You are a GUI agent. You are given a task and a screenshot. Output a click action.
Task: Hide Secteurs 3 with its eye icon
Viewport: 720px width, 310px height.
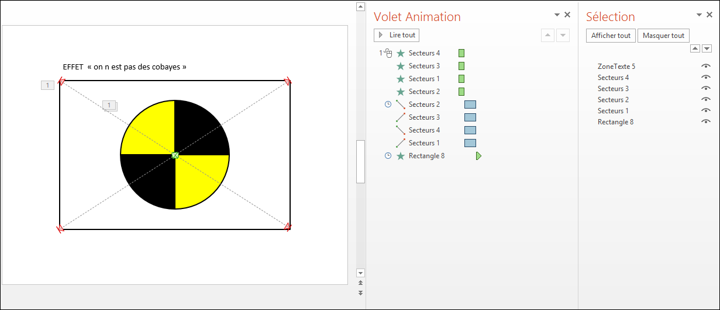click(706, 89)
